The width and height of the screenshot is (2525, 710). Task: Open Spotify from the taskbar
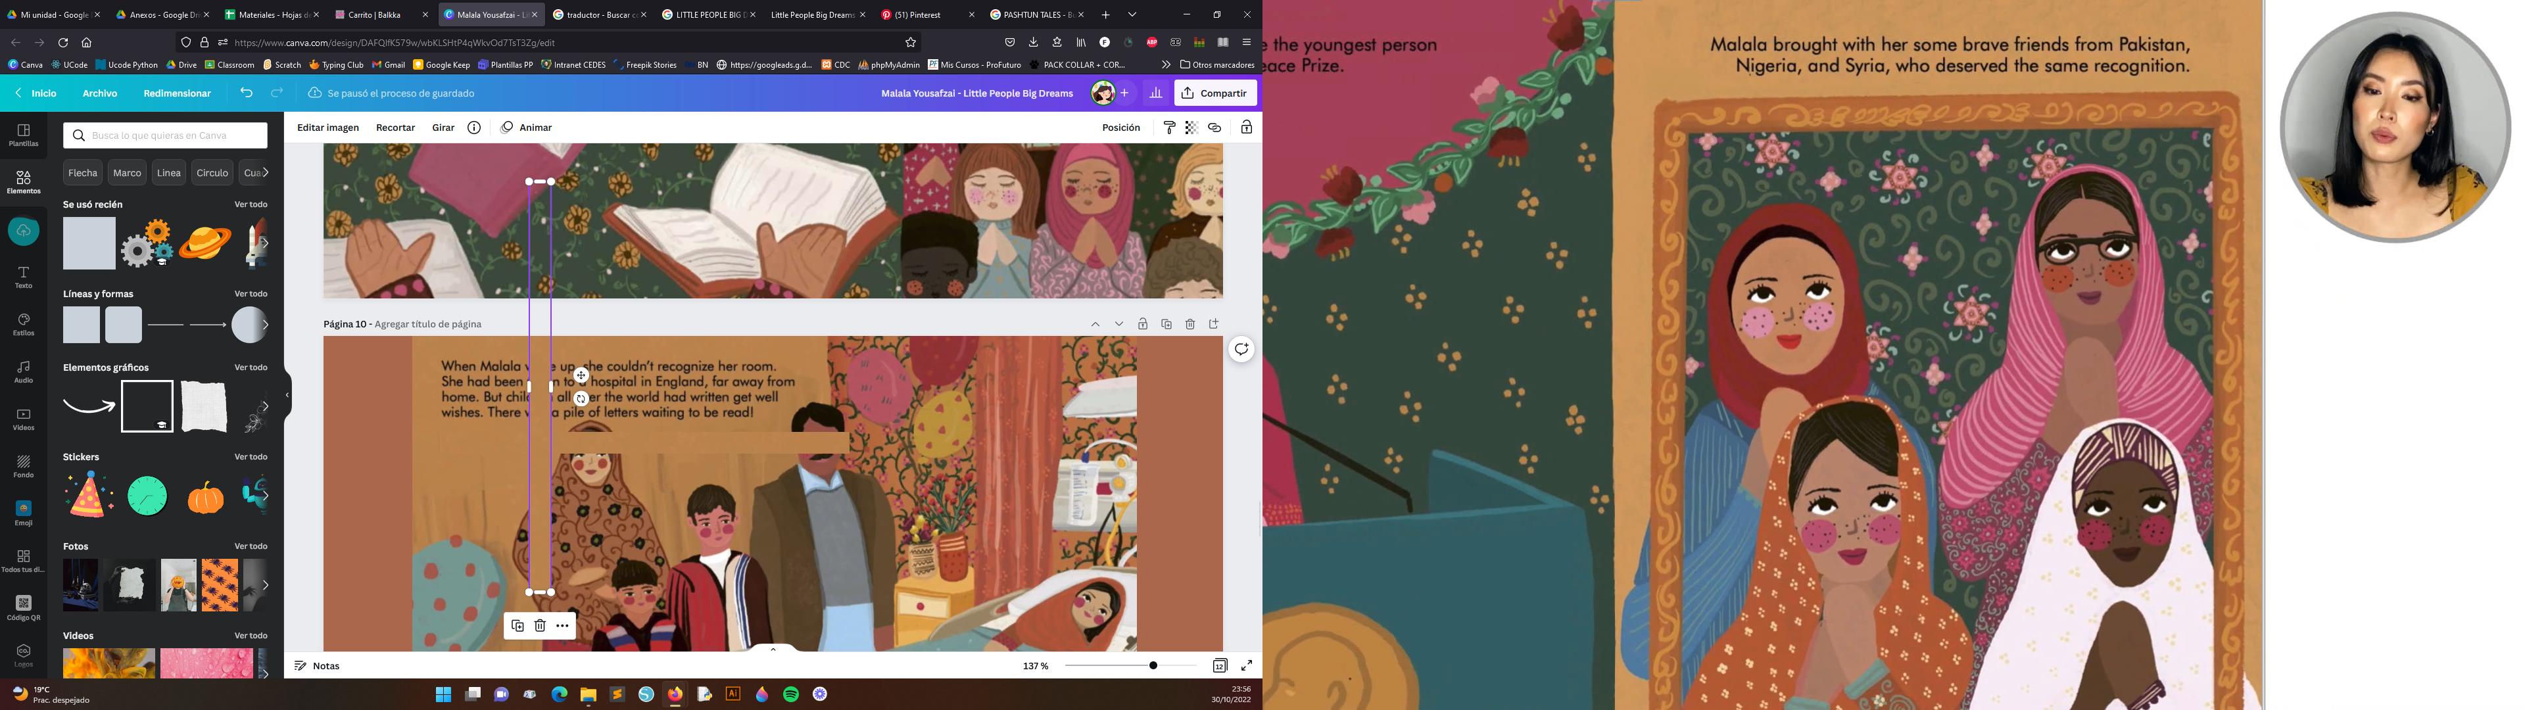pyautogui.click(x=791, y=694)
